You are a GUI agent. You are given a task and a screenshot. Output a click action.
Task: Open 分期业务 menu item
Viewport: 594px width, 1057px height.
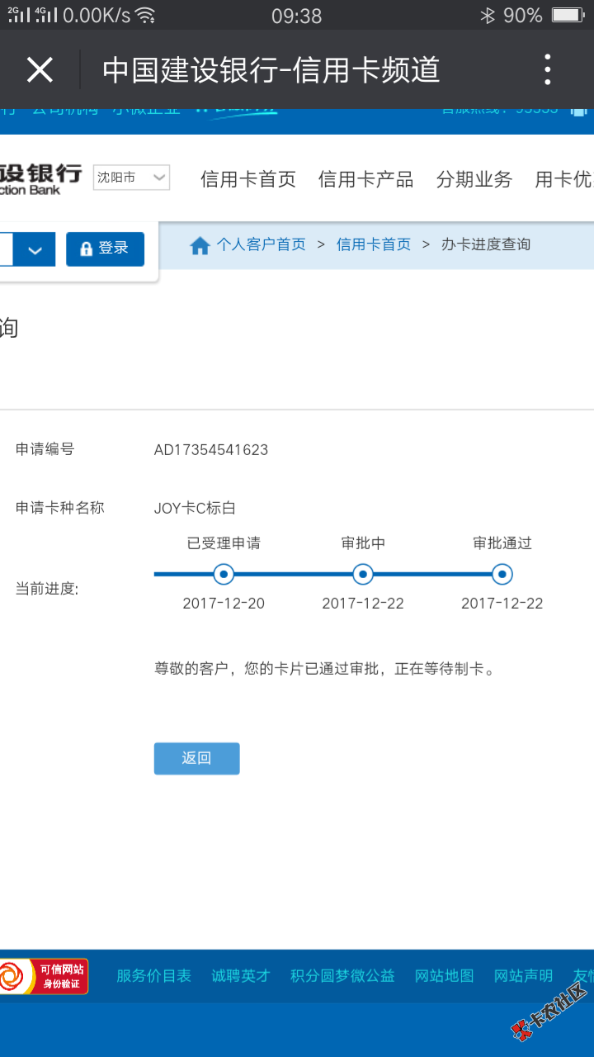click(x=474, y=179)
